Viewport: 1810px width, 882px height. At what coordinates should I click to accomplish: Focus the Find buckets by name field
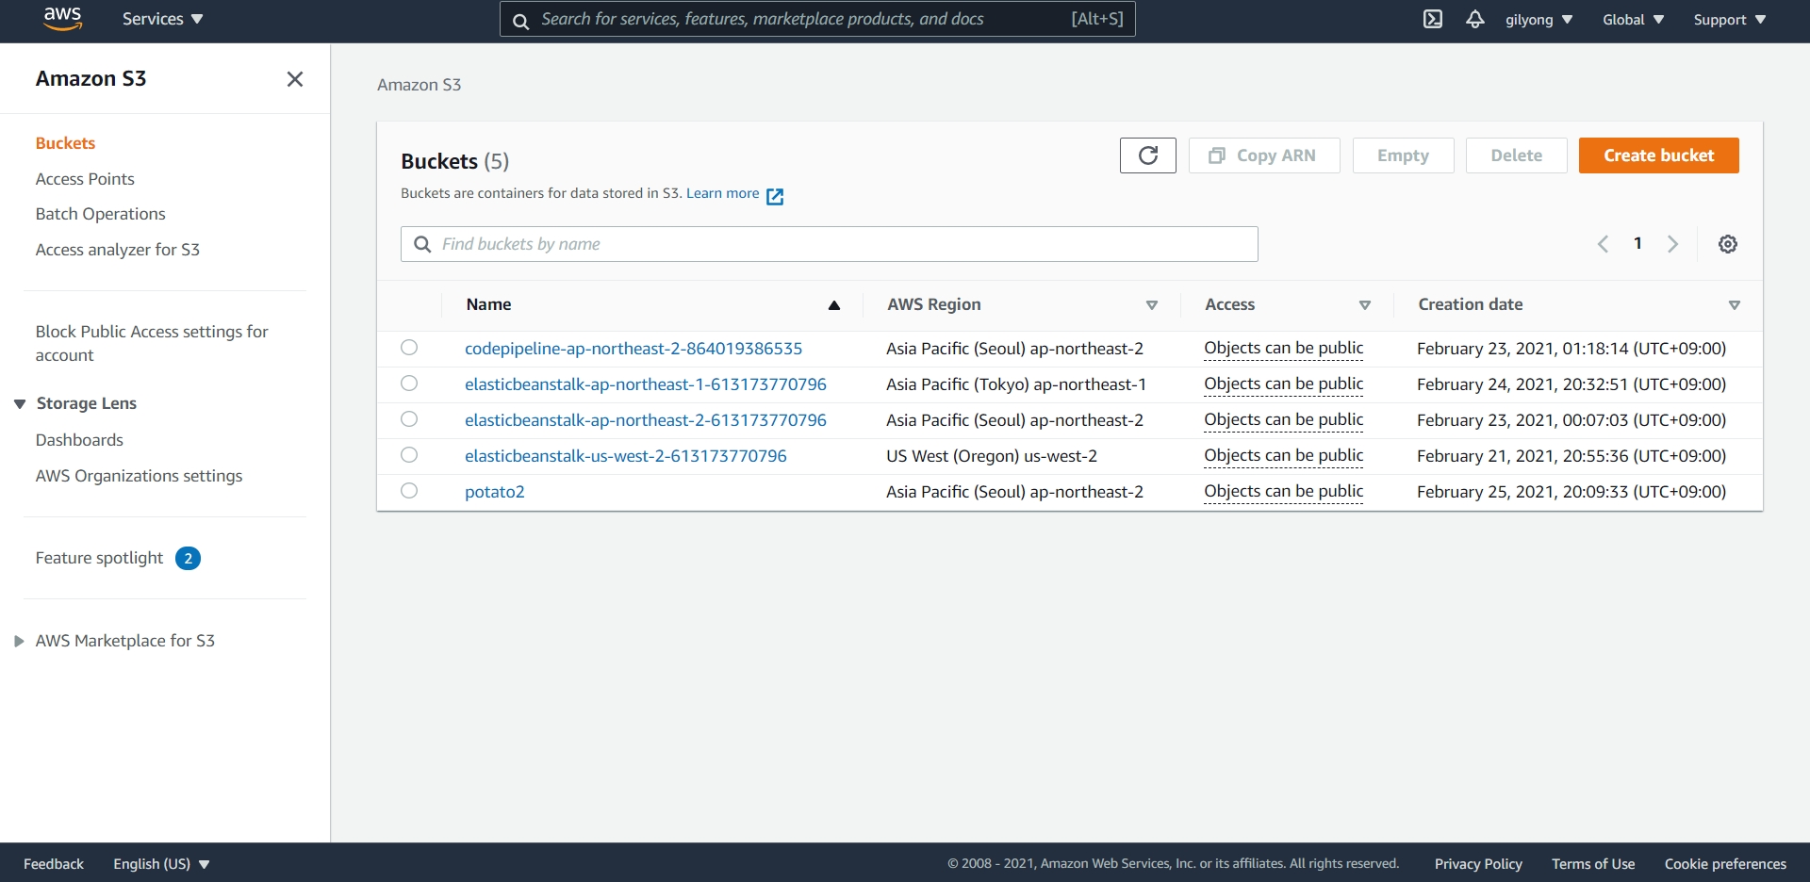[830, 244]
